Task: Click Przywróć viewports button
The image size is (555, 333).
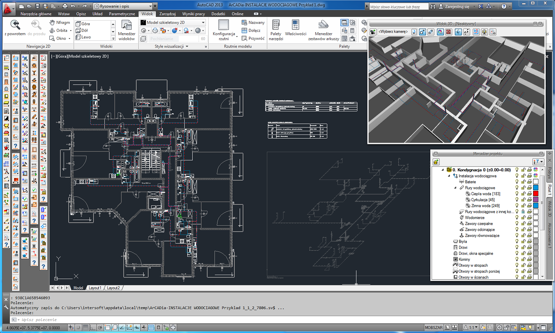Action: [253, 38]
